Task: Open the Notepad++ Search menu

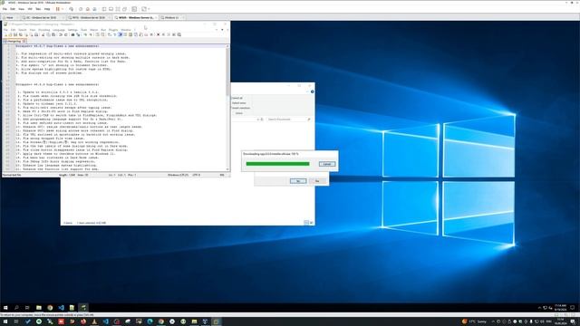Action: (23, 30)
